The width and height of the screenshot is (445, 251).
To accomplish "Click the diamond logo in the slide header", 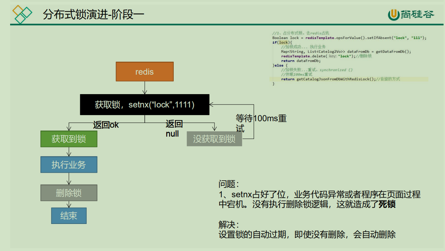I will pyautogui.click(x=22, y=14).
